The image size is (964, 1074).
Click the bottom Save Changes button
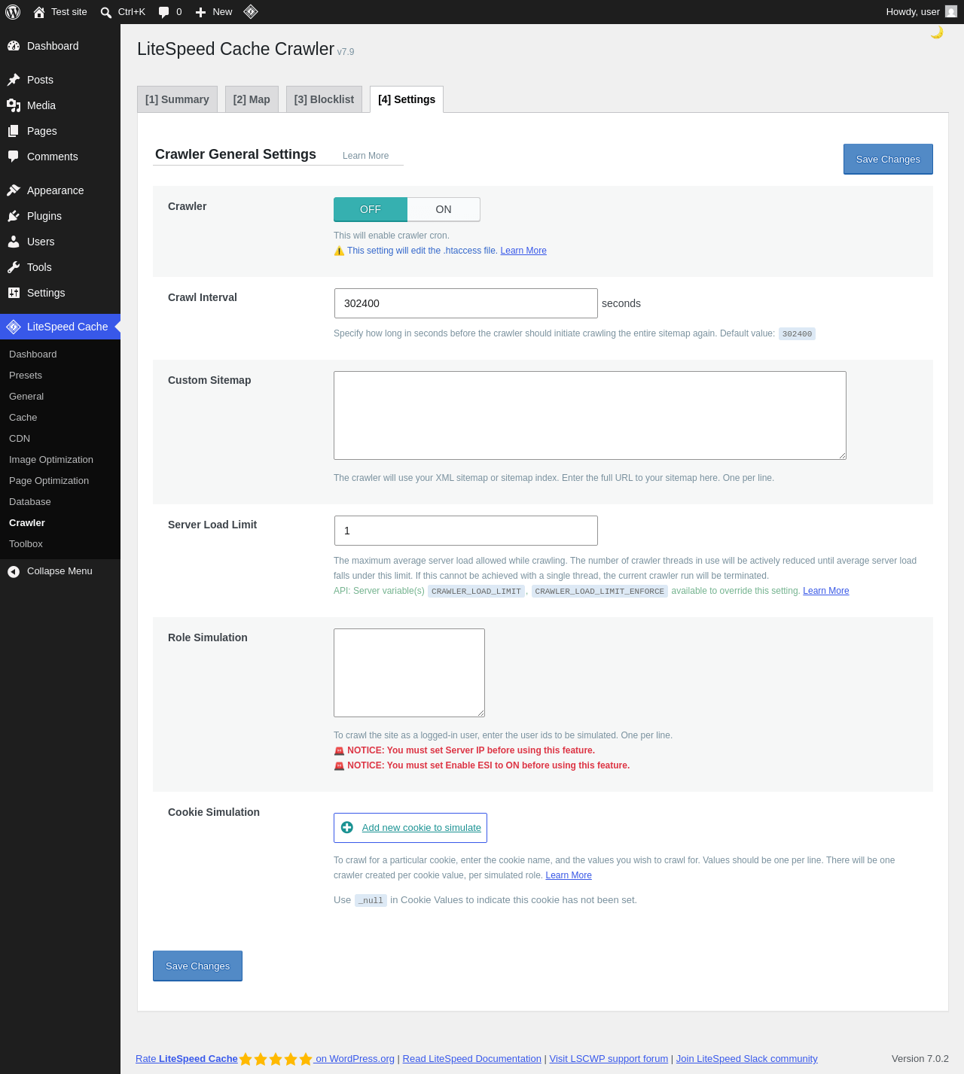pos(197,966)
